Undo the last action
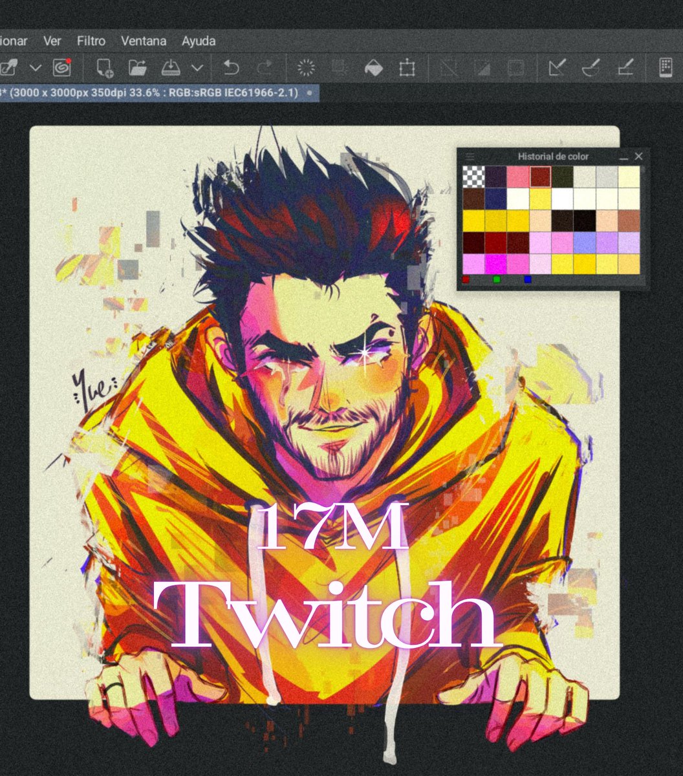The width and height of the screenshot is (683, 776). click(231, 67)
